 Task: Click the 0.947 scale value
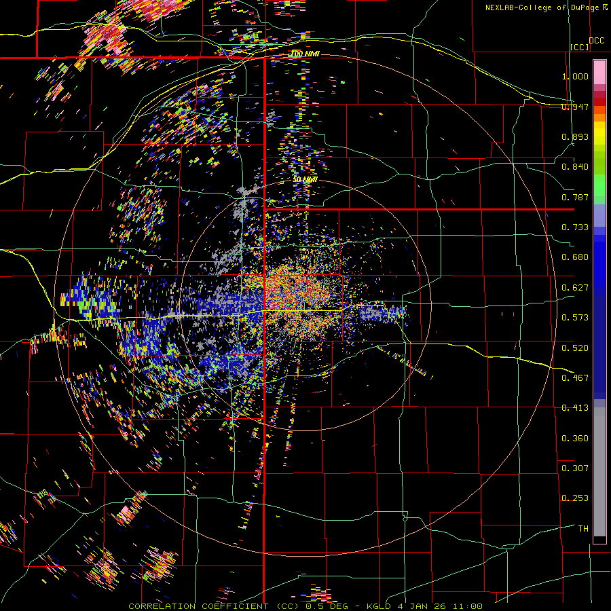[x=575, y=107]
